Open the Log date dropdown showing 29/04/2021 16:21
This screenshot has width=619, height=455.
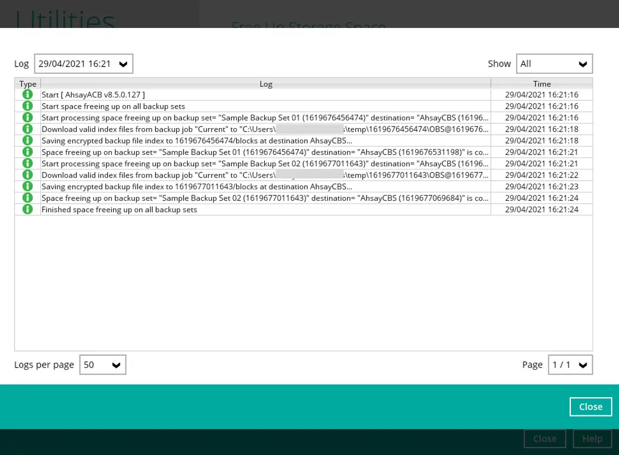point(83,64)
